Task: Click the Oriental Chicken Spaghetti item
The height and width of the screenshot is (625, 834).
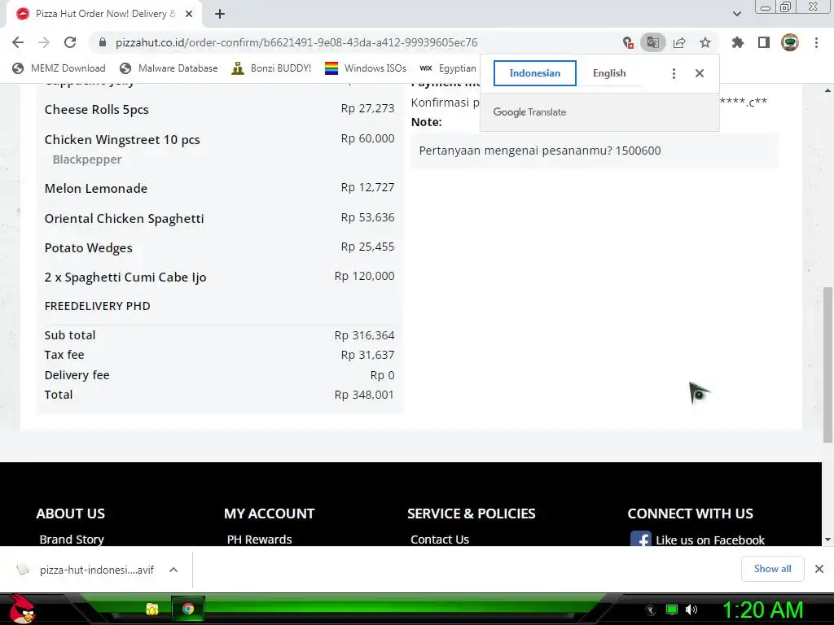Action: coord(125,218)
